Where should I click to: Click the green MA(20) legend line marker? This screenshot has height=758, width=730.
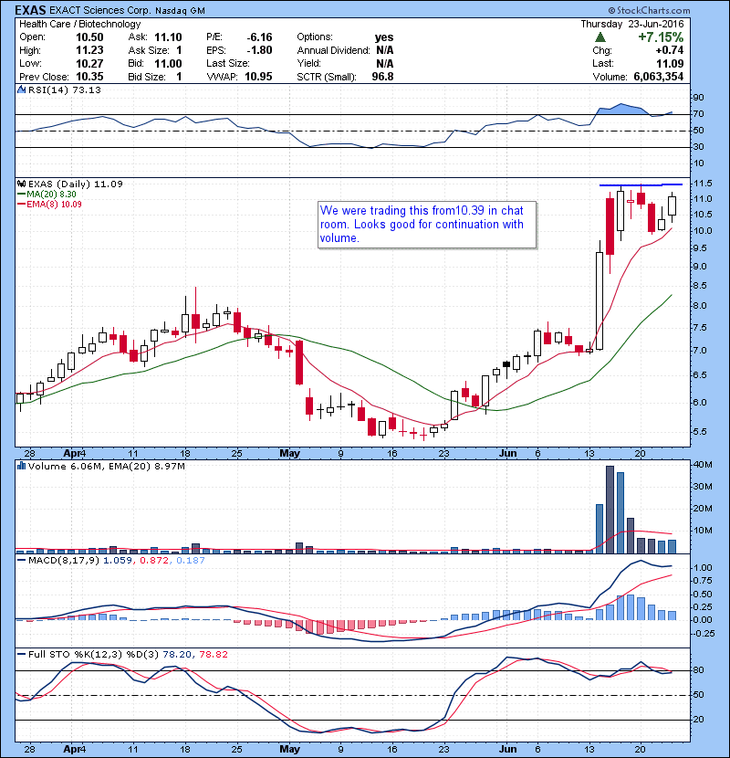pyautogui.click(x=21, y=195)
